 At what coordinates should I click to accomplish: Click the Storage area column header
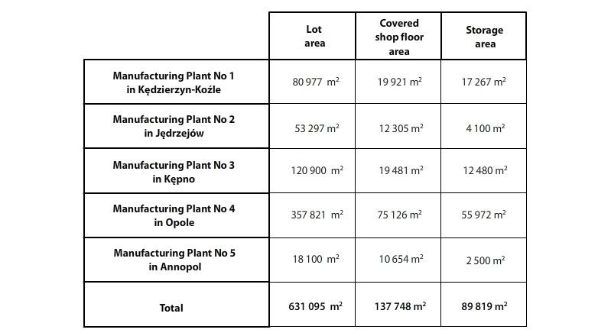484,37
